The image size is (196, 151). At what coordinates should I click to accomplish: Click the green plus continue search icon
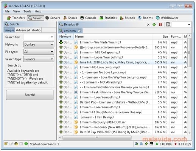(154, 25)
